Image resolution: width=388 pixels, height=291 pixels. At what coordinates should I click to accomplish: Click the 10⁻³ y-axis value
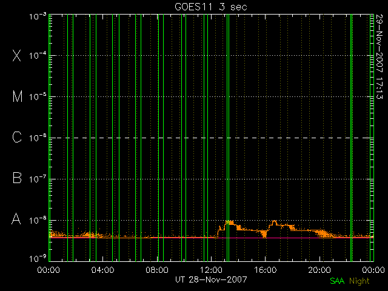(38, 17)
